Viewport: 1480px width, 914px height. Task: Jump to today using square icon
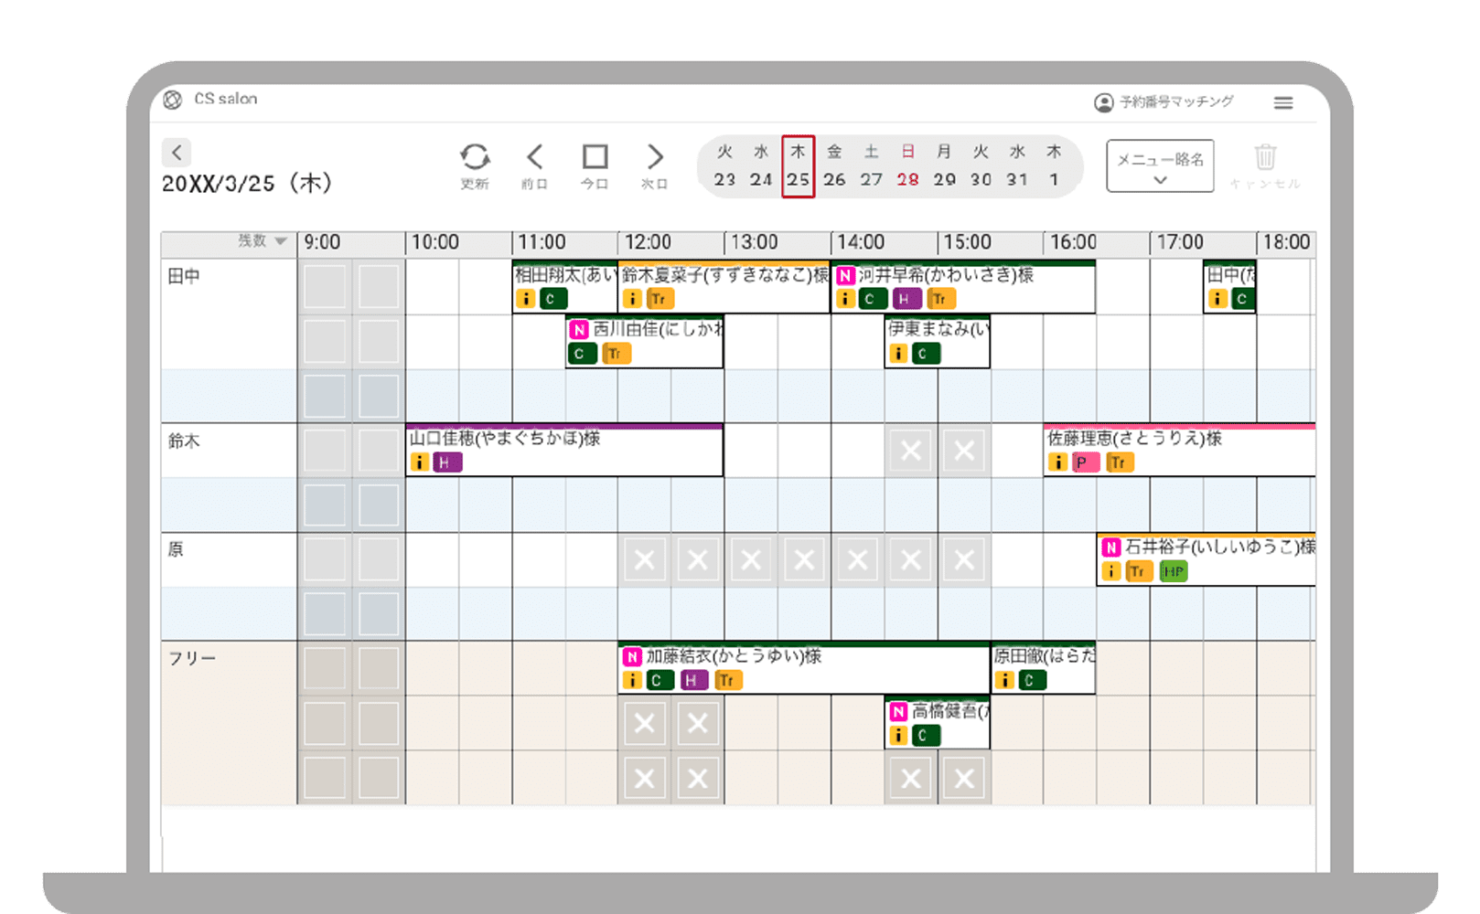coord(595,157)
